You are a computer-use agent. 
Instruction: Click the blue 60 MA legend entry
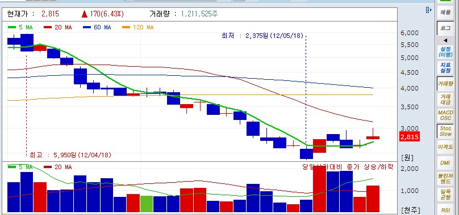click(x=97, y=27)
